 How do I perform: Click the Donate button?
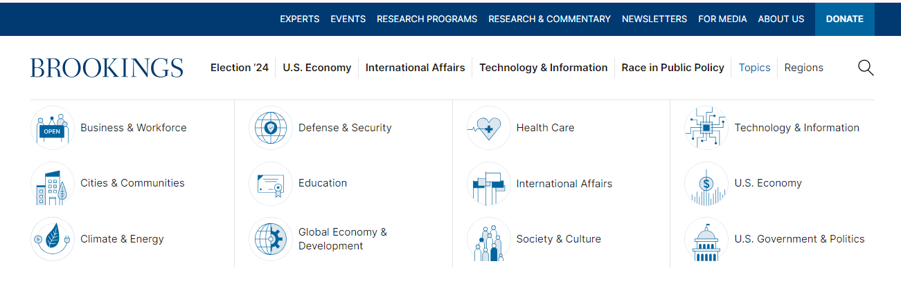pyautogui.click(x=845, y=19)
